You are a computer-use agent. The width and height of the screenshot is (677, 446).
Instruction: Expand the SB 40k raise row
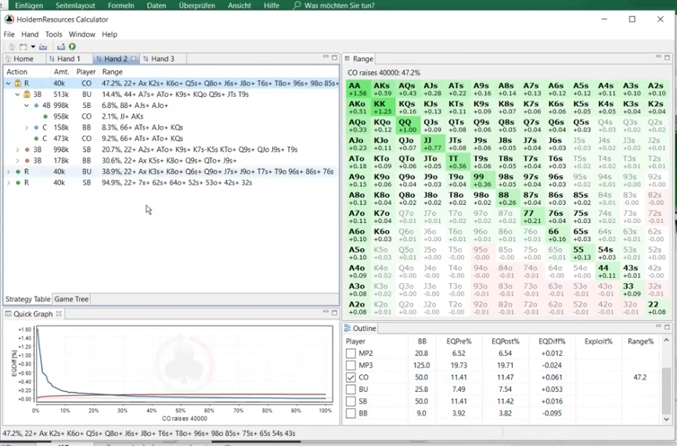(8, 183)
